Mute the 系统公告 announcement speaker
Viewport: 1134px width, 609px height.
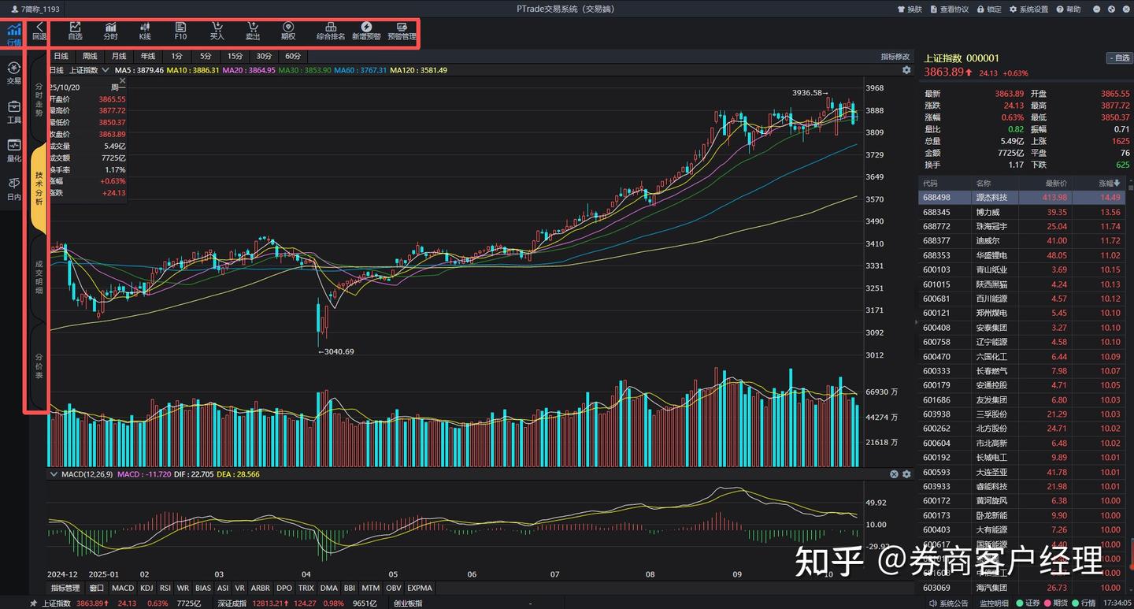[x=933, y=603]
